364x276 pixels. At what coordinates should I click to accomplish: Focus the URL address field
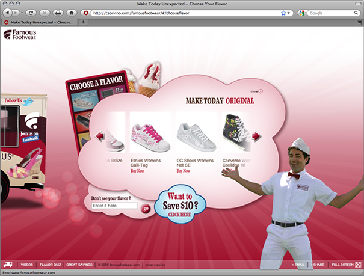coord(186,13)
